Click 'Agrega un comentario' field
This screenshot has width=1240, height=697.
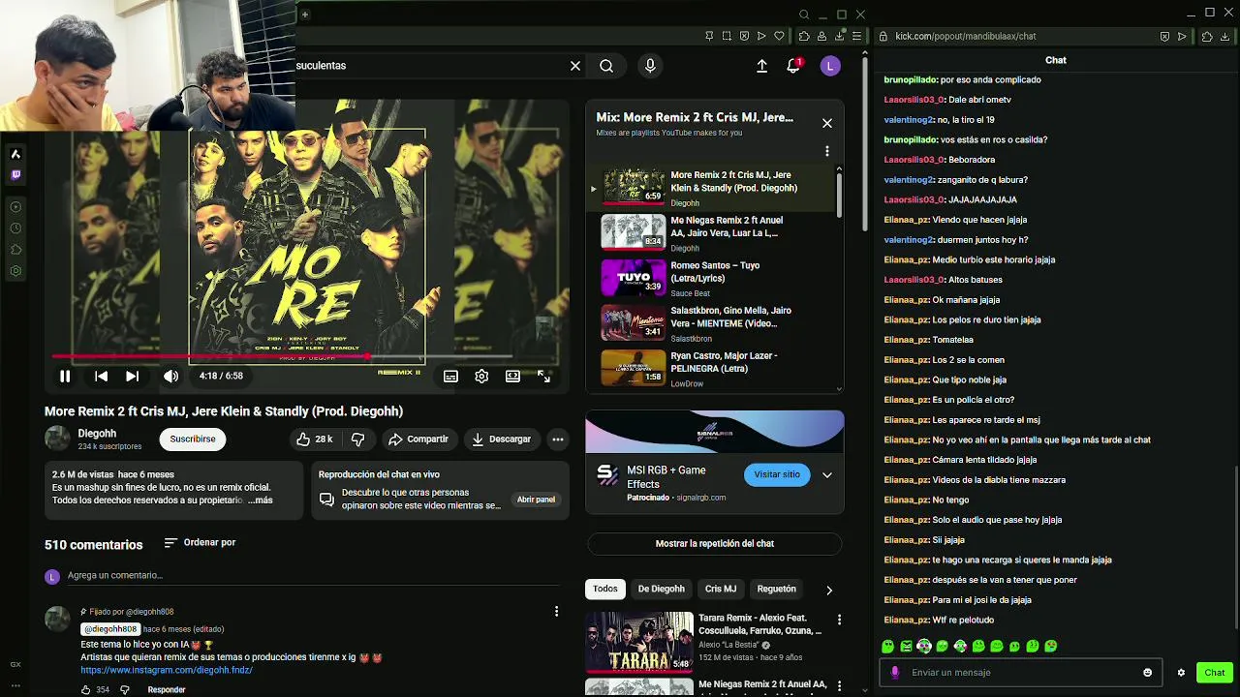coord(313,575)
